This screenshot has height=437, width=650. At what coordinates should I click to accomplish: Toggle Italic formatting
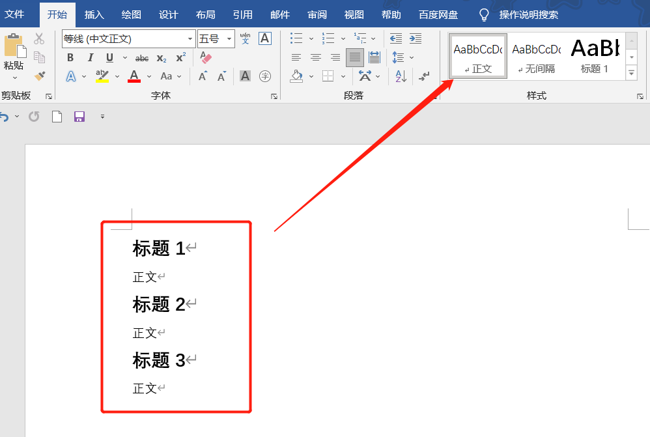point(91,57)
